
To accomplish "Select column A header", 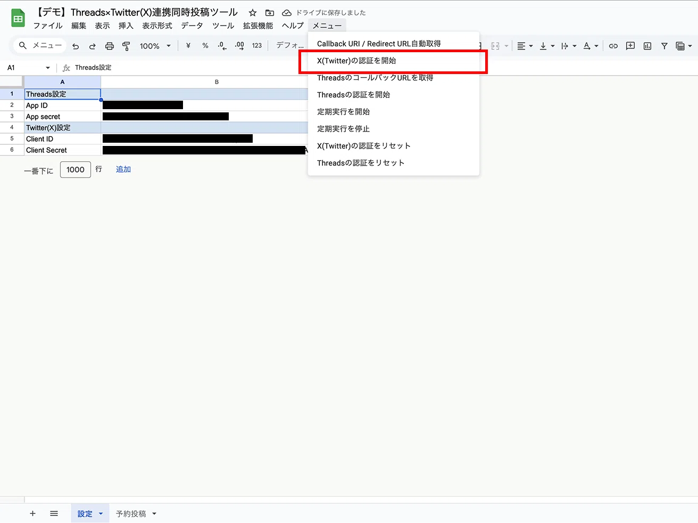I will [62, 82].
